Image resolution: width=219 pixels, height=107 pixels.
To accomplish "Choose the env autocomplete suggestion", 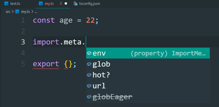I will click(x=148, y=53).
